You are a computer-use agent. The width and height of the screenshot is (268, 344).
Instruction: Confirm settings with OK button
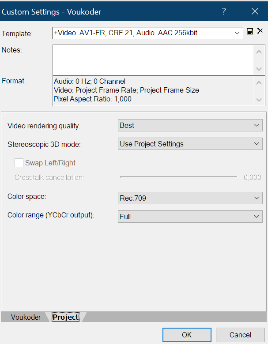[x=187, y=335]
